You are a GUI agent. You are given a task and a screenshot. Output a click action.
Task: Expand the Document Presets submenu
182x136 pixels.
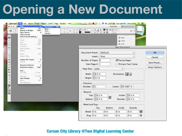tap(30, 65)
